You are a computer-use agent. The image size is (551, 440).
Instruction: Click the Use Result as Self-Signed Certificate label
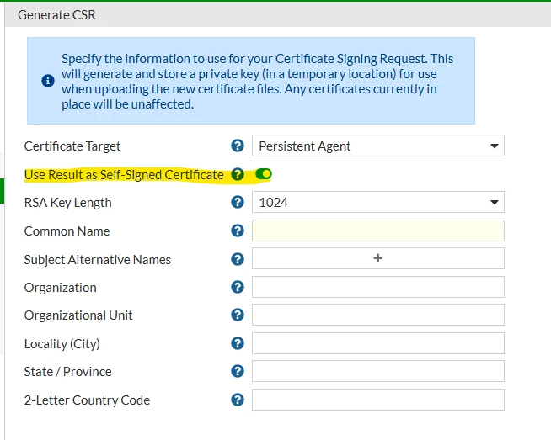tap(124, 175)
